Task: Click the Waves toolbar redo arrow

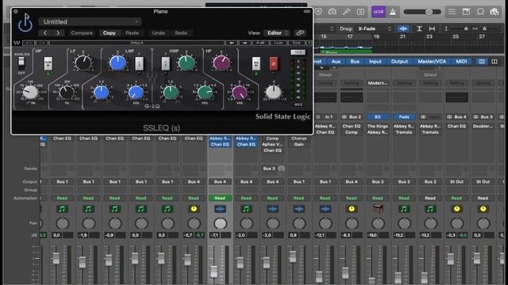Action: pyautogui.click(x=42, y=43)
